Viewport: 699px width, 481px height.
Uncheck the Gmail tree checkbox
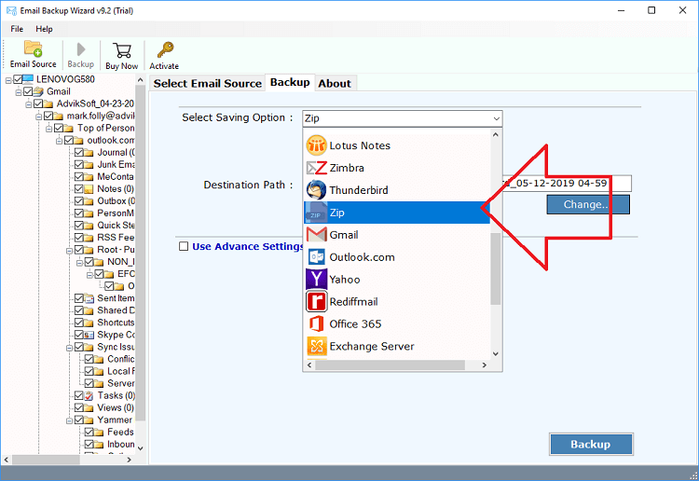click(x=28, y=91)
